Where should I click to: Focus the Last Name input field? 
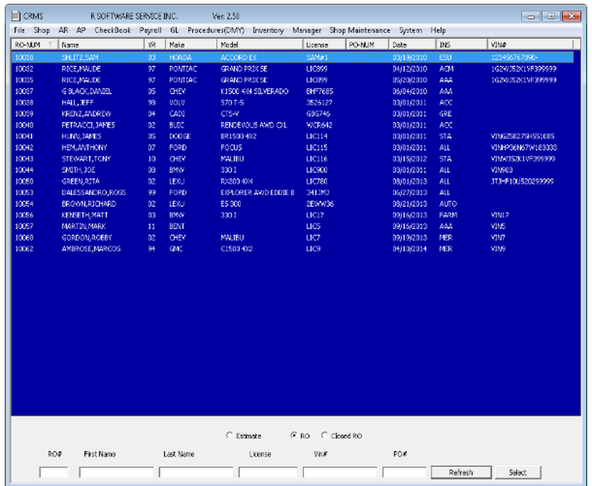pyautogui.click(x=196, y=472)
